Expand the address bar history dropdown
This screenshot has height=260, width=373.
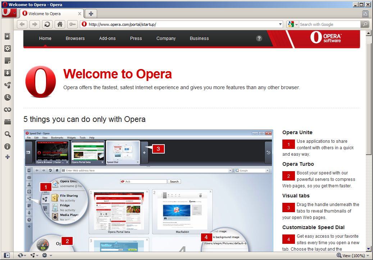(281, 24)
